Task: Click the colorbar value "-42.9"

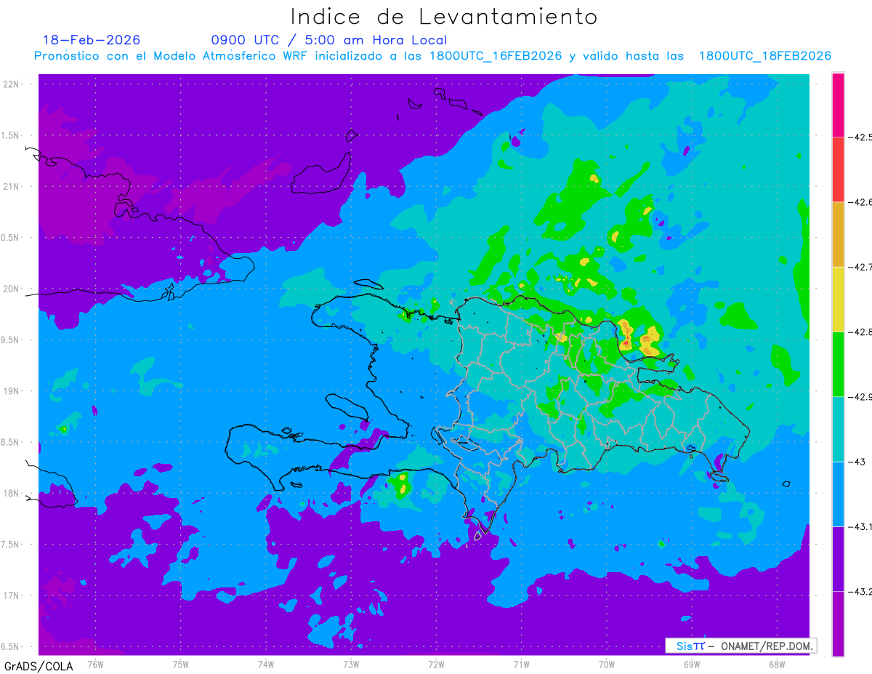Action: click(x=859, y=396)
